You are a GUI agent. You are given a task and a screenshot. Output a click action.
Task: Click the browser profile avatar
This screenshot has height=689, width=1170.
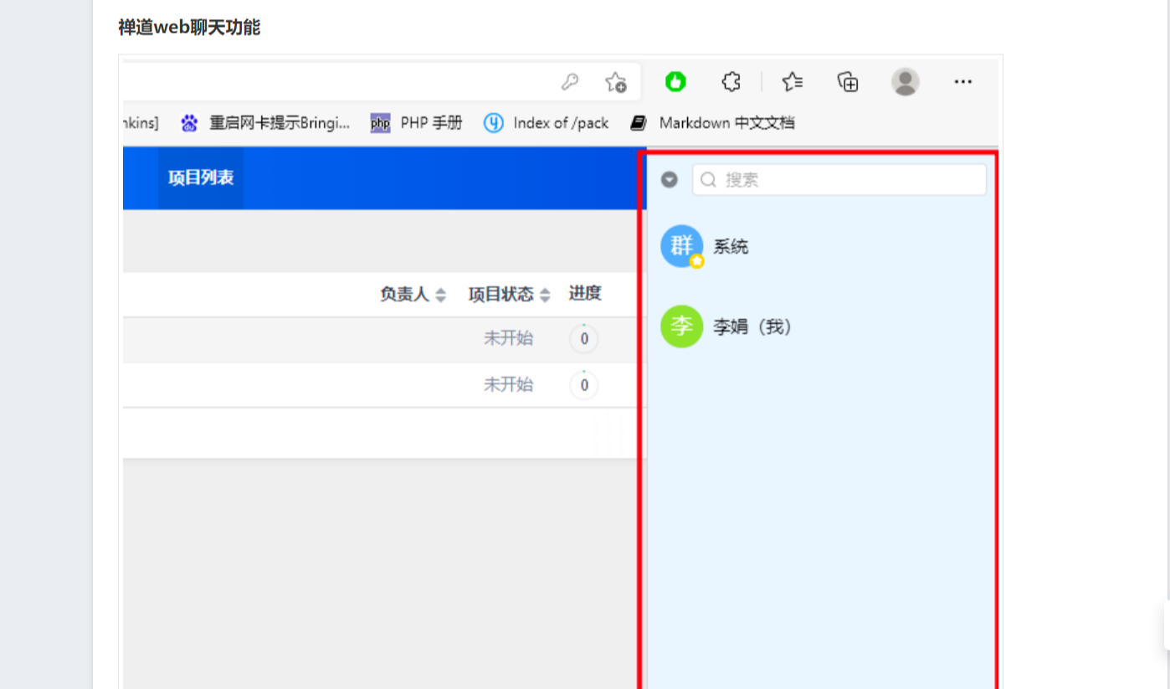[905, 82]
